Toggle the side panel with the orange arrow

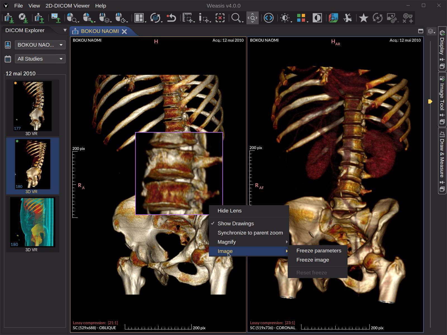pyautogui.click(x=430, y=102)
